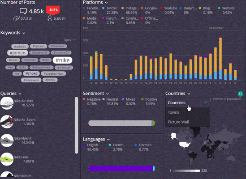Select Picture Wall in the dropdown menu
The image size is (246, 179).
click(188, 122)
